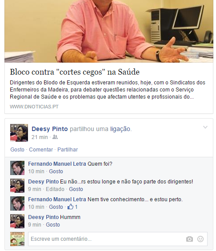This screenshot has width=216, height=251.
Task: Click the WWW.DNOTICIAS.PT source link
Action: (x=34, y=107)
